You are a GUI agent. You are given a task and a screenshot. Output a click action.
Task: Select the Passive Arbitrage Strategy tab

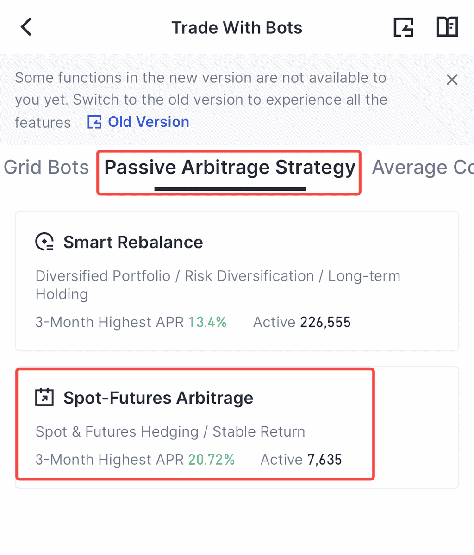pos(230,168)
